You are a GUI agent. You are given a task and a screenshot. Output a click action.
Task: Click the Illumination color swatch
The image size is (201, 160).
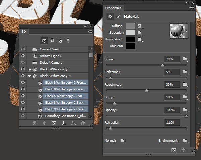coord(130,39)
